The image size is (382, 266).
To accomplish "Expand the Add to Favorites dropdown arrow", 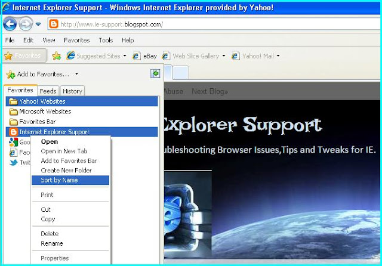I will coord(76,74).
